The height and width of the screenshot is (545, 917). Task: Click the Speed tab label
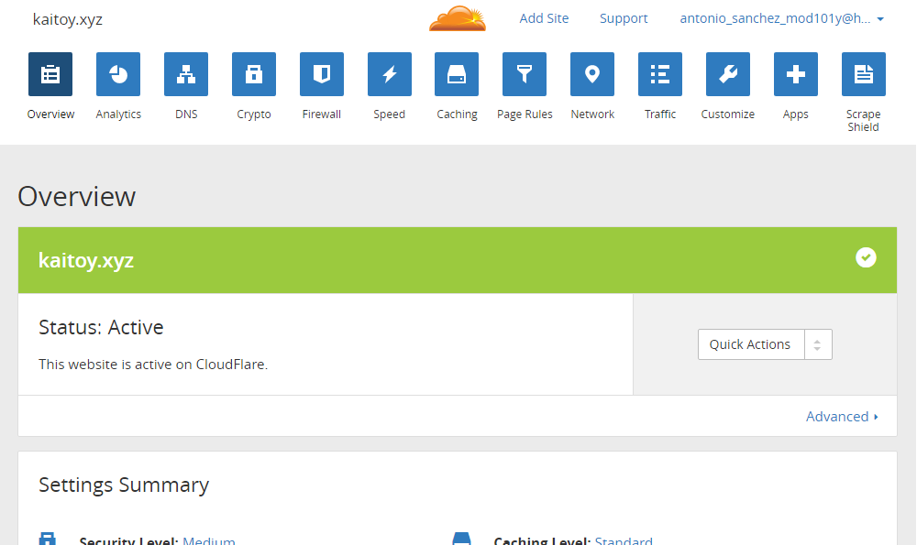click(390, 114)
